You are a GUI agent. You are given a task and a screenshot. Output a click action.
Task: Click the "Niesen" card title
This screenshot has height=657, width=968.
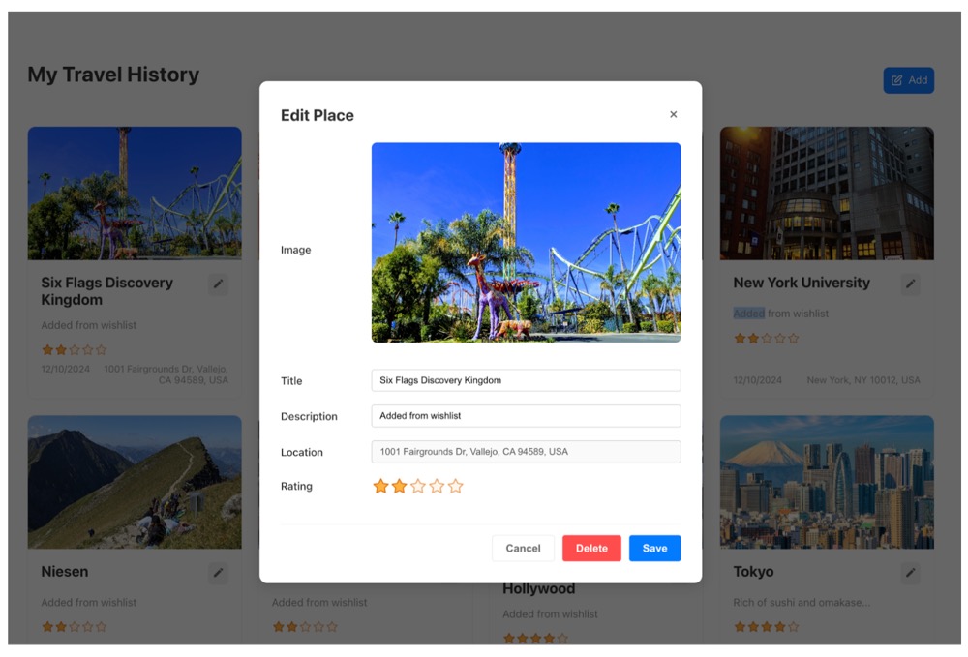65,571
